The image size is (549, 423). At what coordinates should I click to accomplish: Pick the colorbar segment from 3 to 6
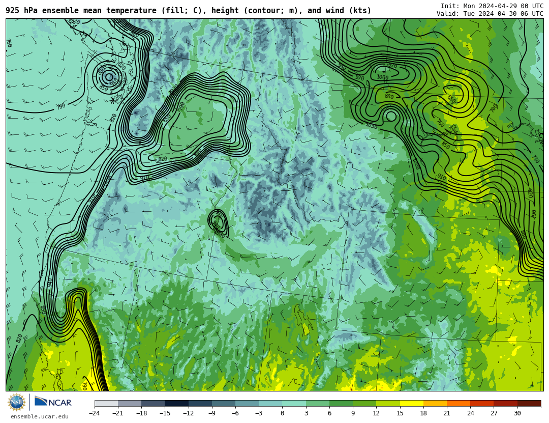coord(318,403)
